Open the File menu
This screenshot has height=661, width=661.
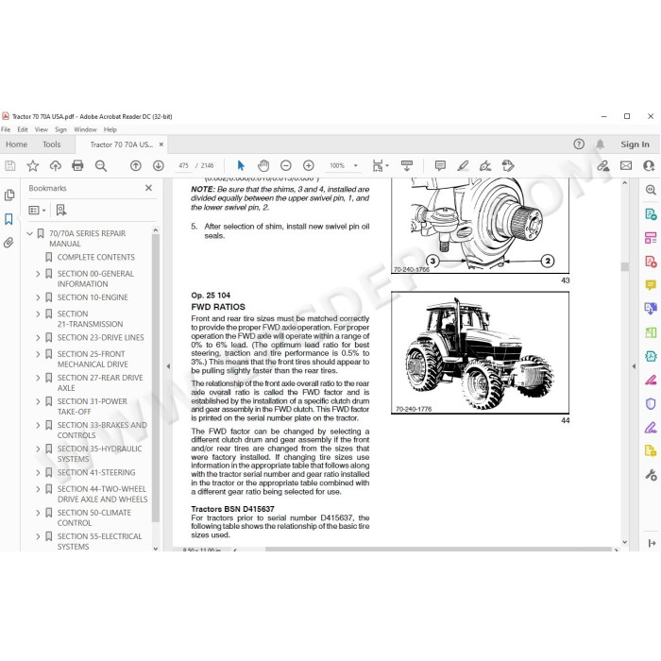6,129
